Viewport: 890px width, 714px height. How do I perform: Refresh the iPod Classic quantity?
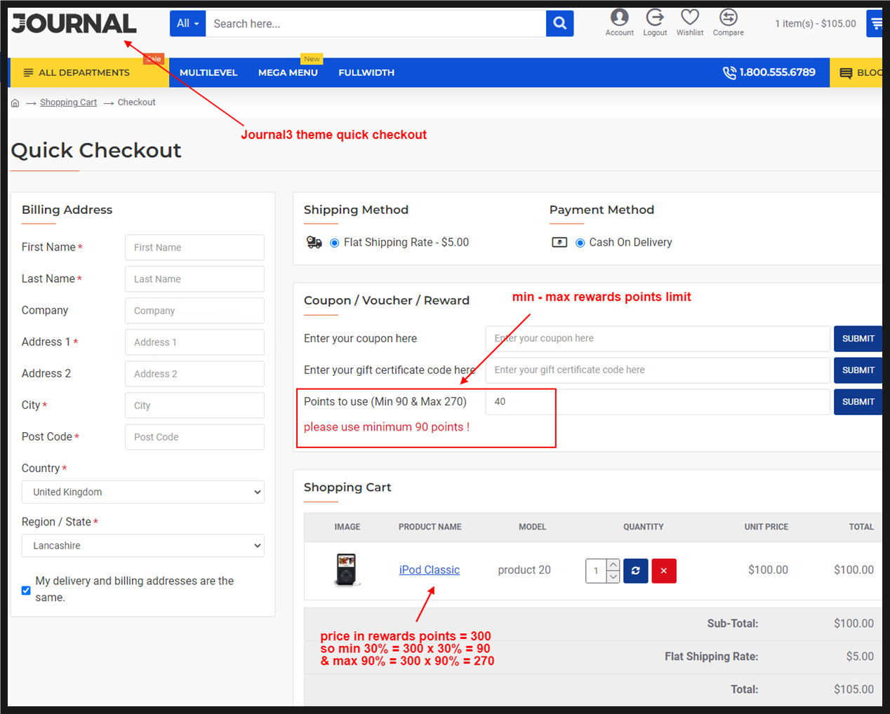click(635, 571)
